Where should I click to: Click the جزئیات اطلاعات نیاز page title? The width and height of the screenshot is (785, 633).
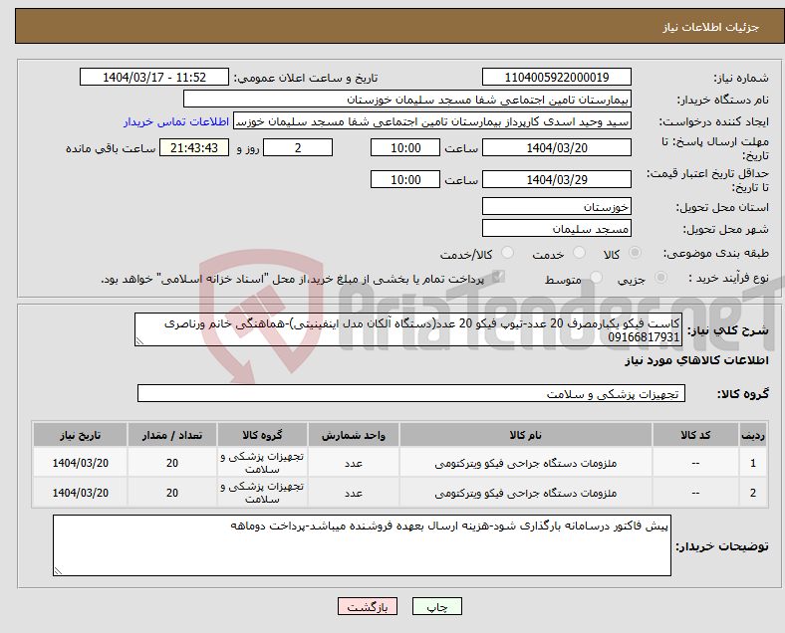(711, 27)
